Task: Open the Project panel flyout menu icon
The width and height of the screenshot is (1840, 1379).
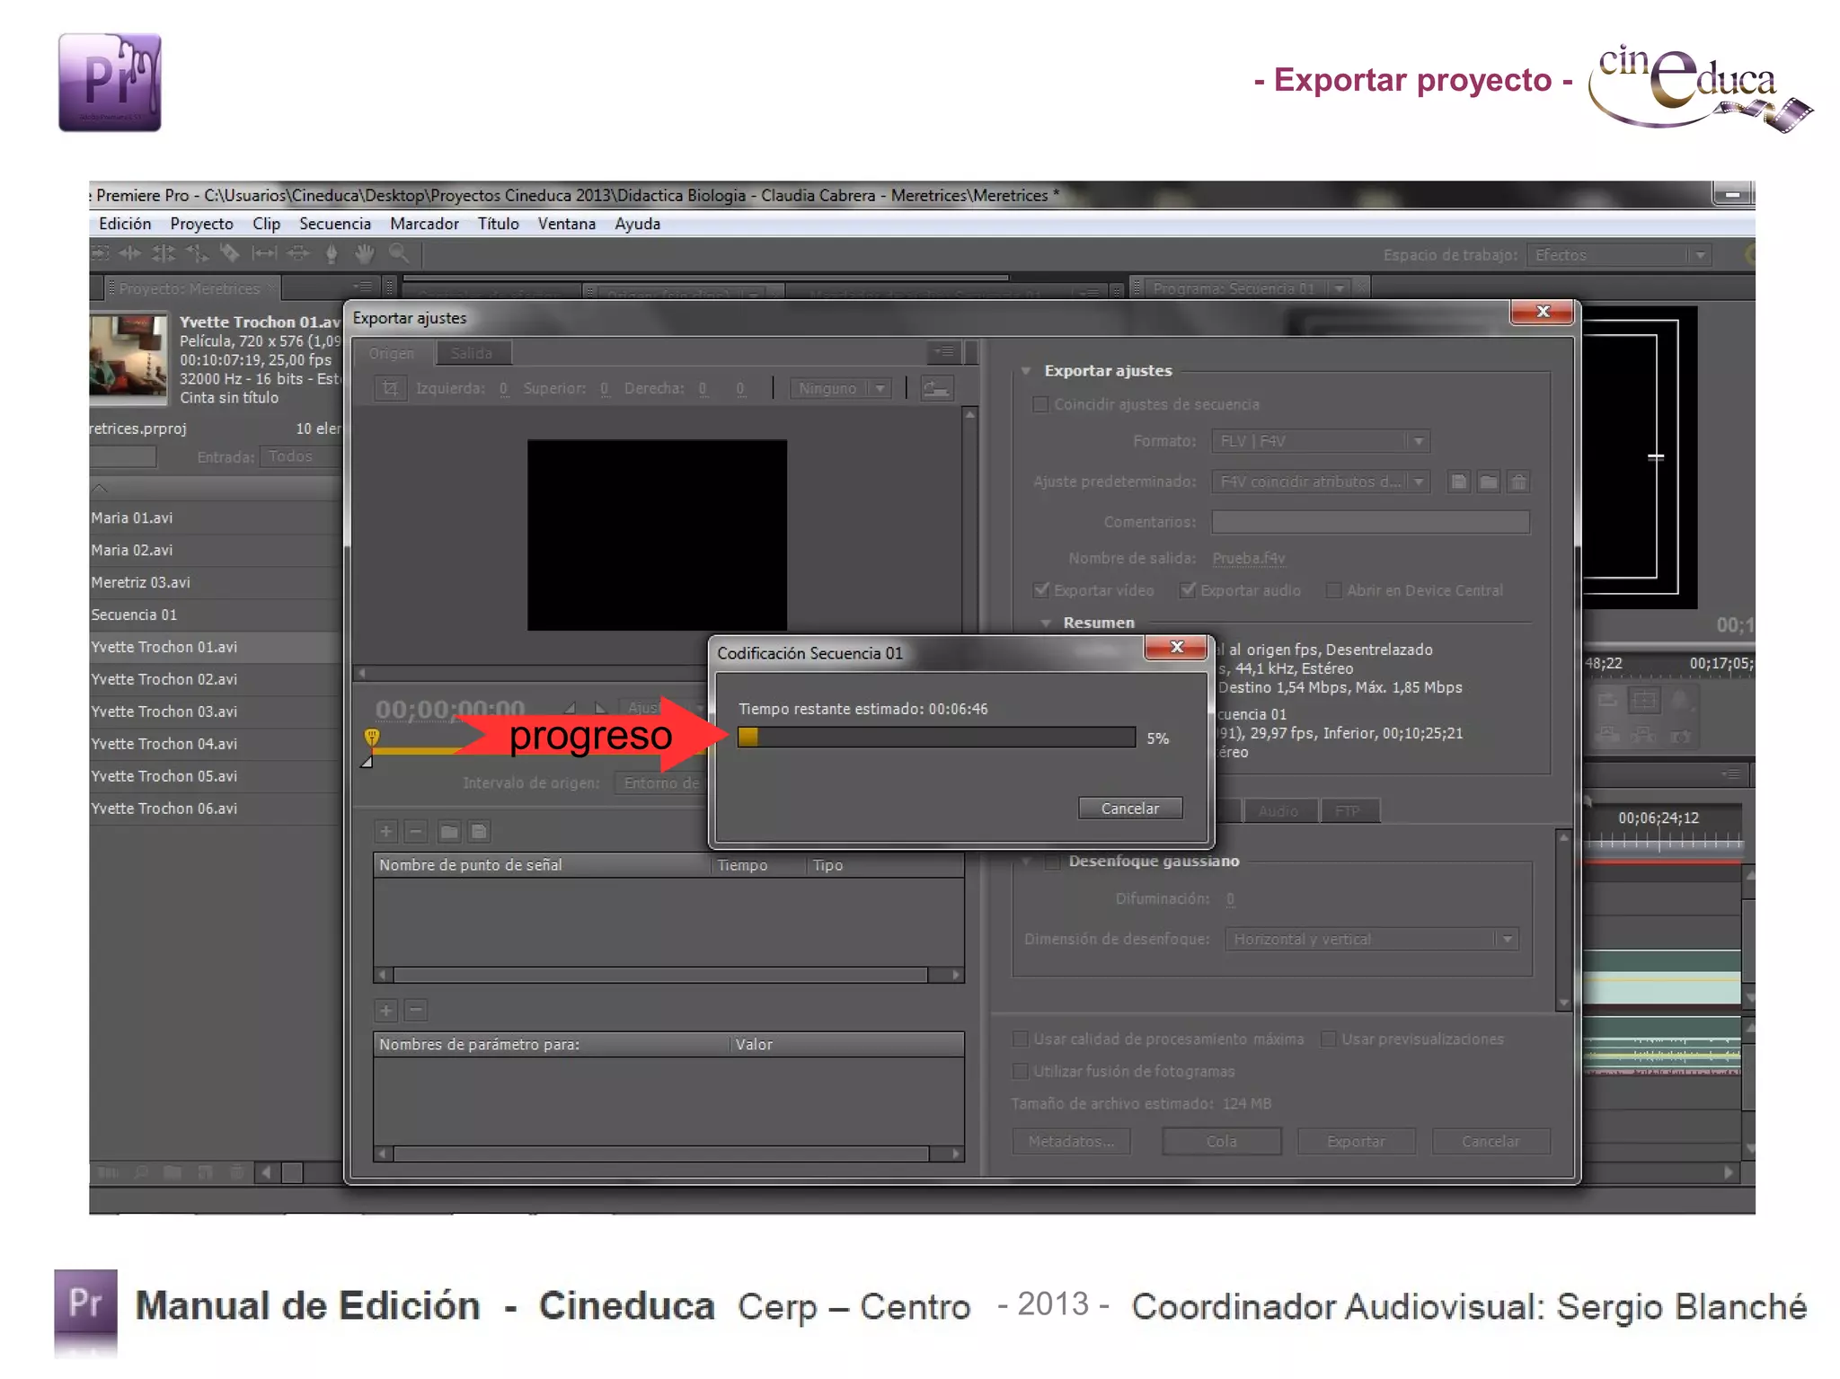Action: point(363,287)
